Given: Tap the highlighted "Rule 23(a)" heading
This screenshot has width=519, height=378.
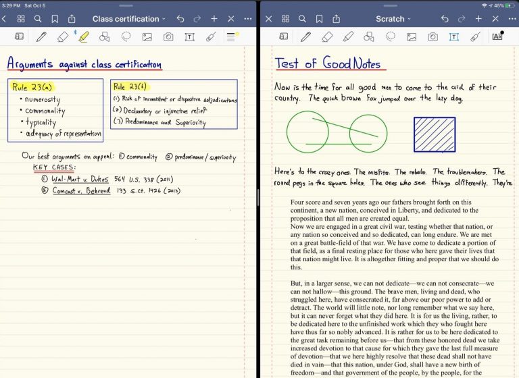Looking at the screenshot, I should point(32,87).
